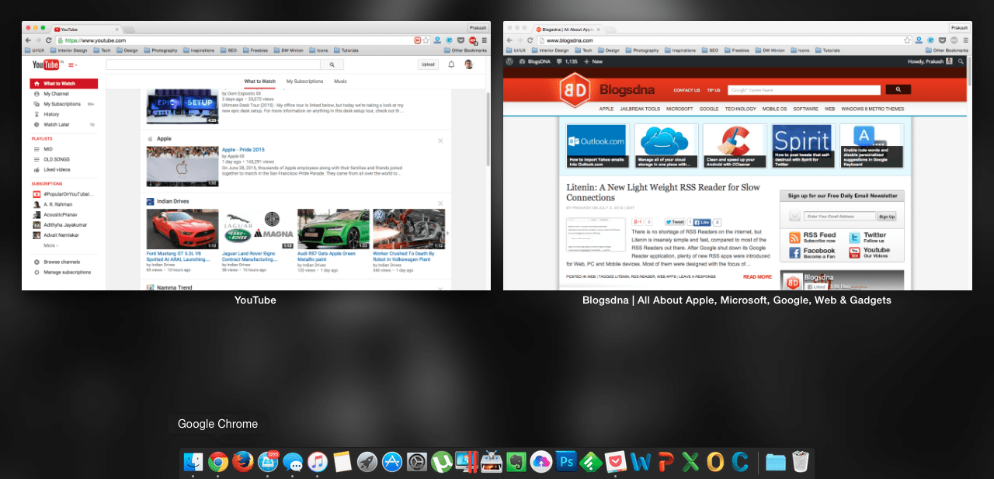
Task: Click the YouTube search input field
Action: [214, 65]
